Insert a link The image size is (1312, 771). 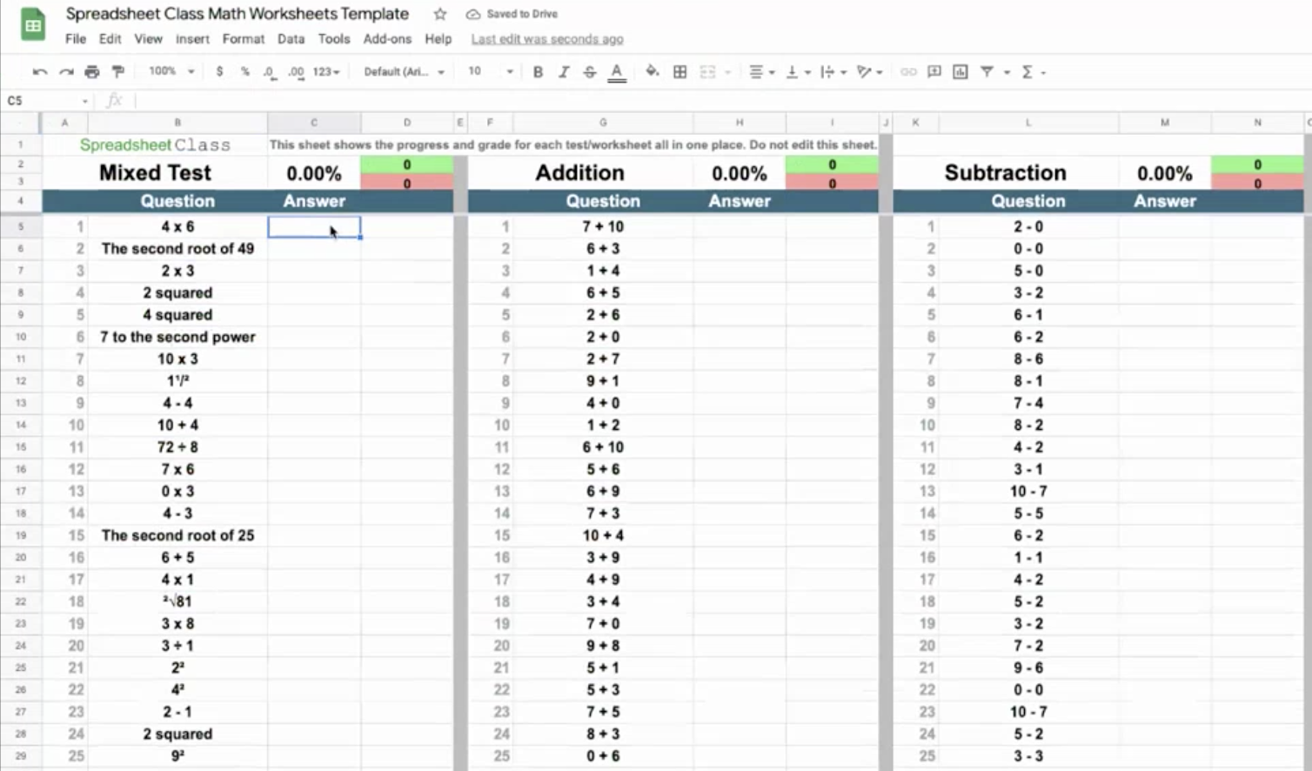(x=908, y=71)
